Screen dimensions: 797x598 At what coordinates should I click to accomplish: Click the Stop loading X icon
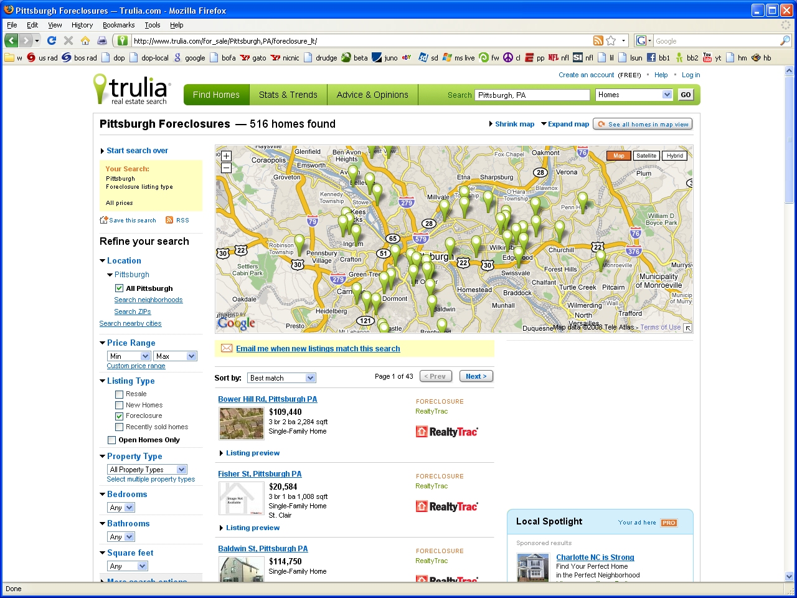tap(68, 40)
